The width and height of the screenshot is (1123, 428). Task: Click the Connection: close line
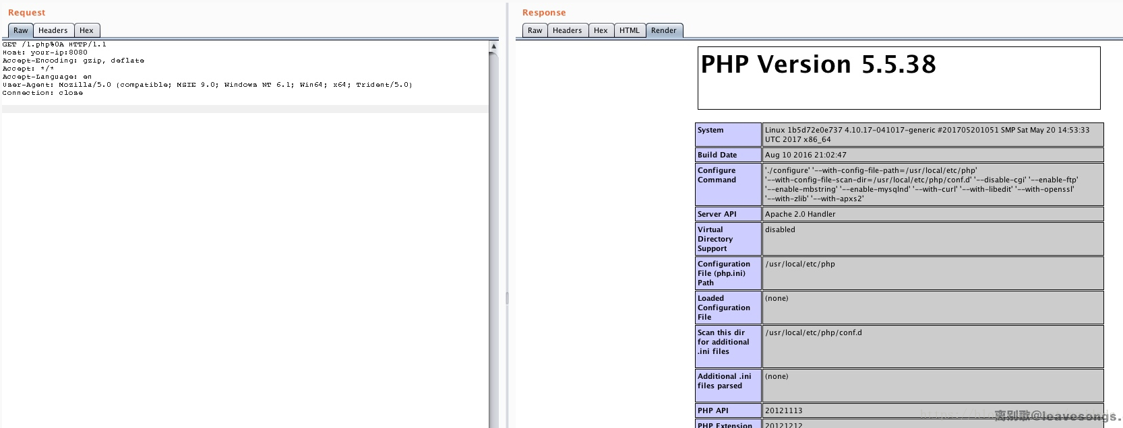coord(42,93)
